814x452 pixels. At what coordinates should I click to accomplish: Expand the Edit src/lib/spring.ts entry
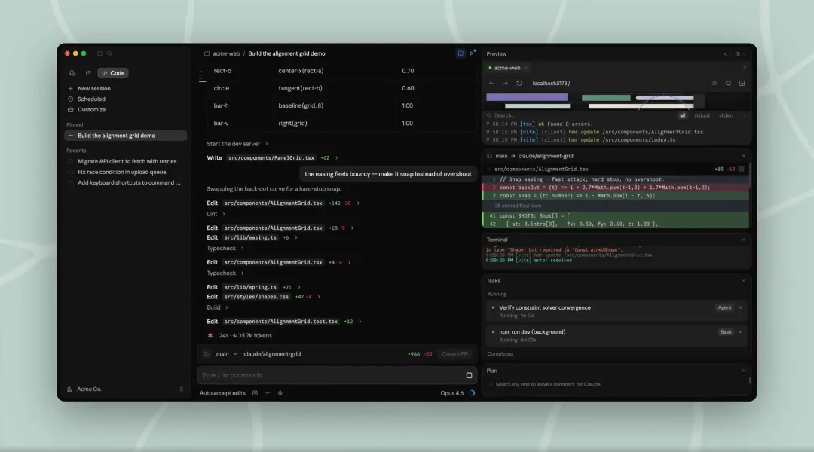tap(253, 287)
